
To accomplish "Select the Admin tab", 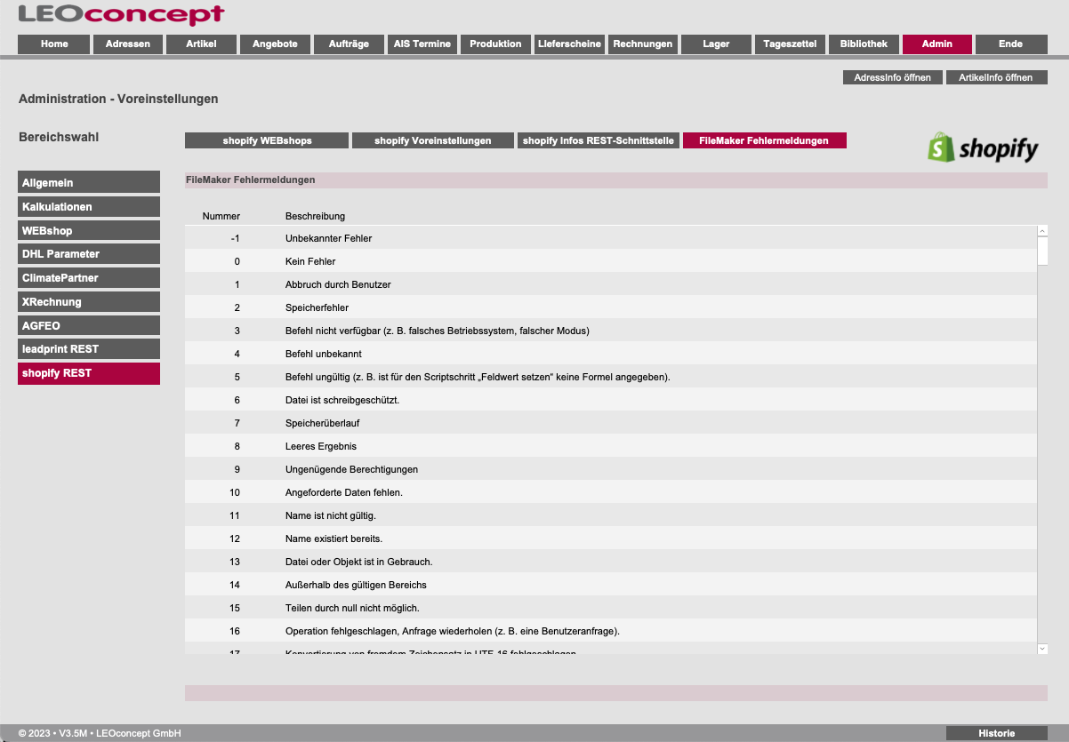I will click(x=937, y=44).
